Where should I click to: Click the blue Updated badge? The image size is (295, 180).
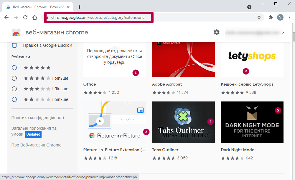33,134
